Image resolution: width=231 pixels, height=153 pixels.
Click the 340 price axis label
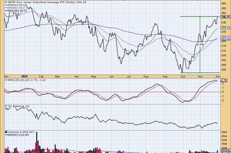[x=224, y=23]
